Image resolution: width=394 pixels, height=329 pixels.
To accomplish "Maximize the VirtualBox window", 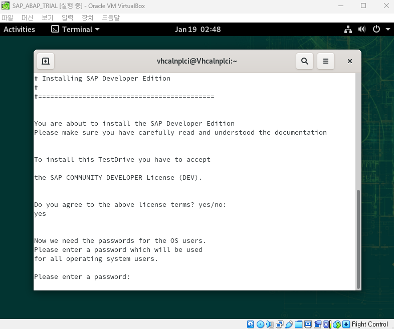I will 363,6.
